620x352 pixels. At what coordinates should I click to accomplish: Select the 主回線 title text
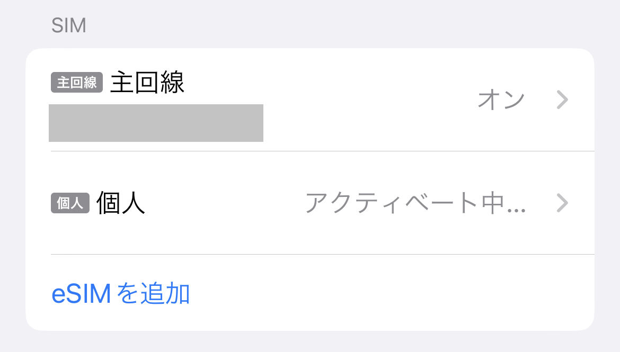[147, 83]
